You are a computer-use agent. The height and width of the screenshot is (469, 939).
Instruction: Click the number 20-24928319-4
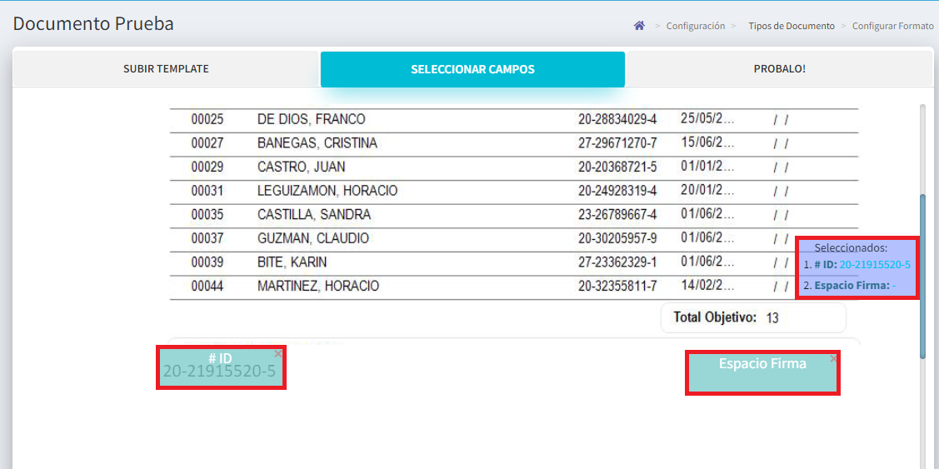[617, 191]
